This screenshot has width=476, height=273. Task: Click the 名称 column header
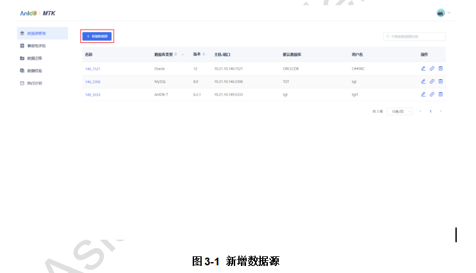89,54
